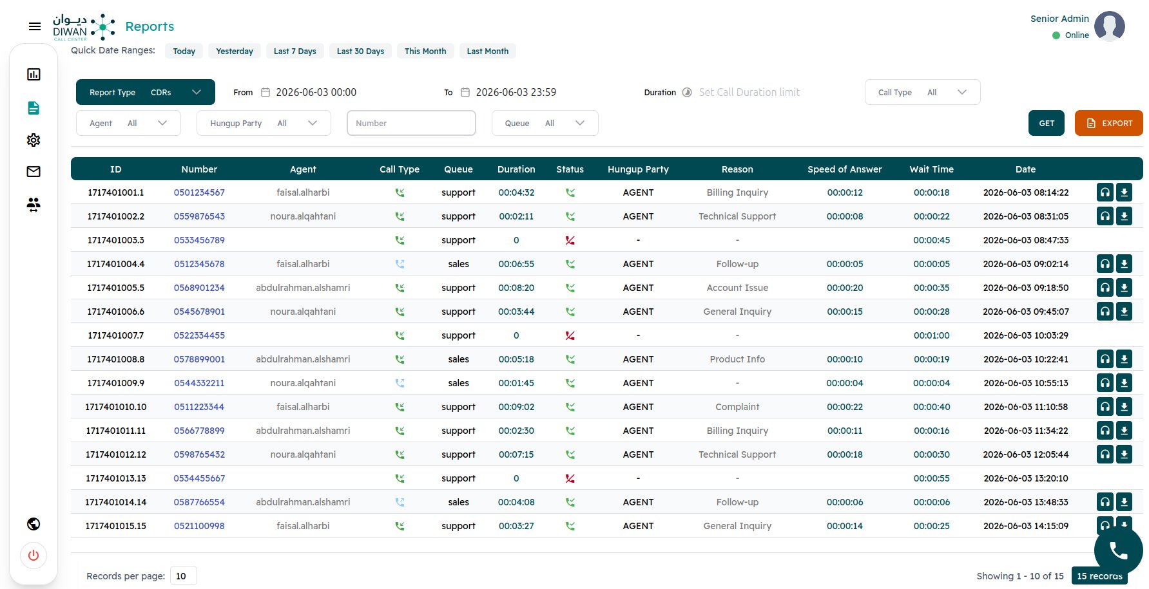Click the Duration column header
The image size is (1149, 589).
click(516, 169)
